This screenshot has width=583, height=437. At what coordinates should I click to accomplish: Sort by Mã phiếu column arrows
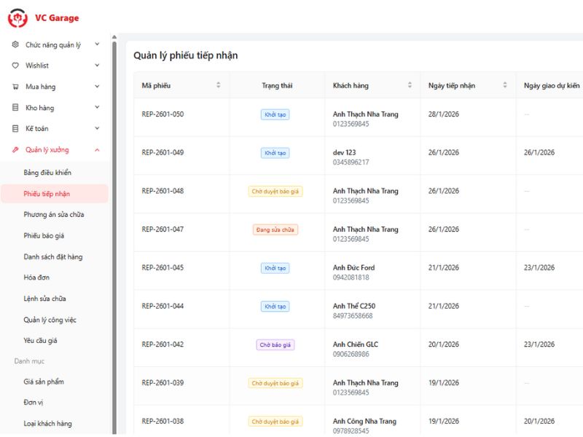click(x=218, y=85)
